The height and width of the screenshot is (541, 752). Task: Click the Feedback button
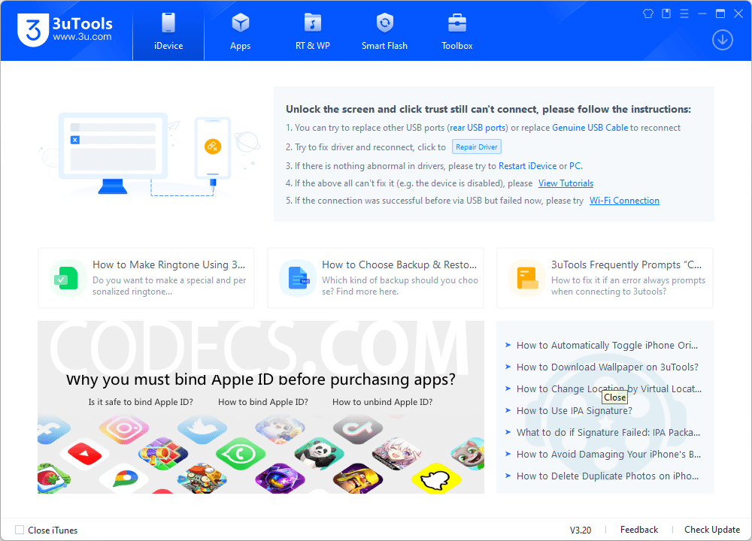pyautogui.click(x=638, y=530)
